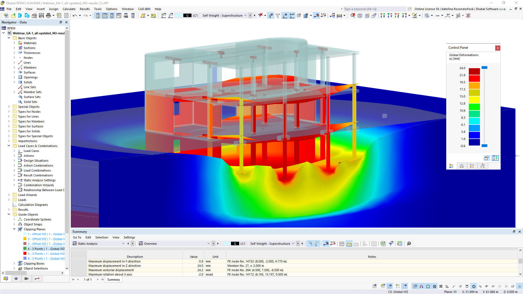Click the Static Analysis dropdown selector
Screen dimensions: 523x294
[x=100, y=243]
